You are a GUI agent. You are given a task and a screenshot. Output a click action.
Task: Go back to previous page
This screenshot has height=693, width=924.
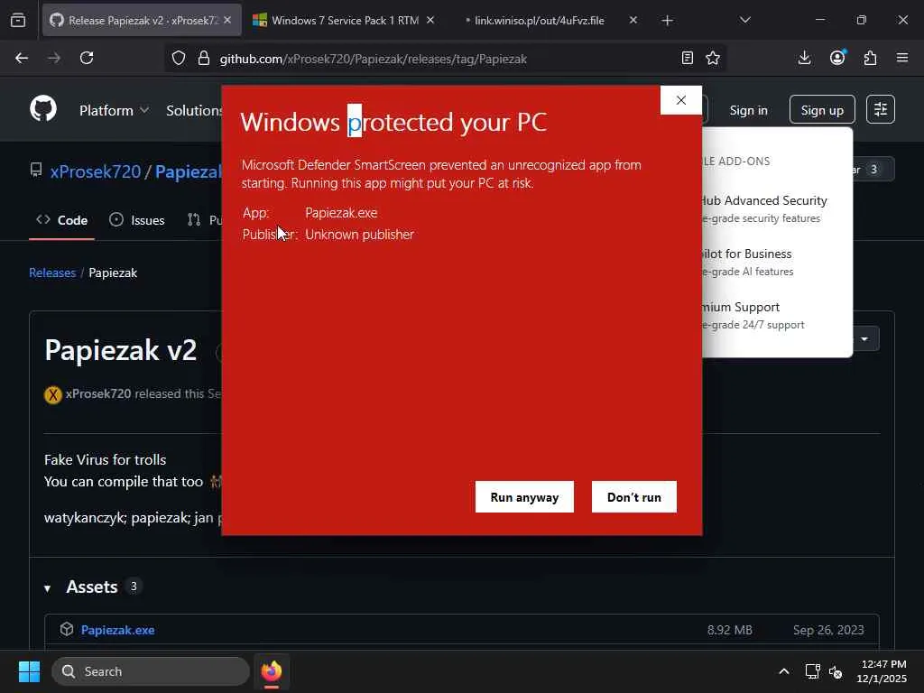pyautogui.click(x=22, y=58)
